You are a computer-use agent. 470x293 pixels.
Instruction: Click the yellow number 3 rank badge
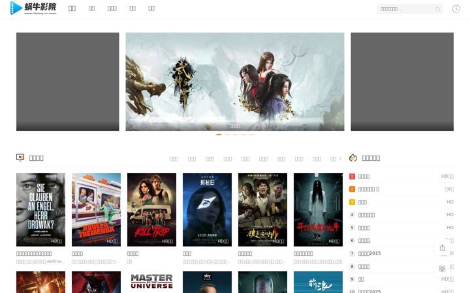(x=352, y=202)
